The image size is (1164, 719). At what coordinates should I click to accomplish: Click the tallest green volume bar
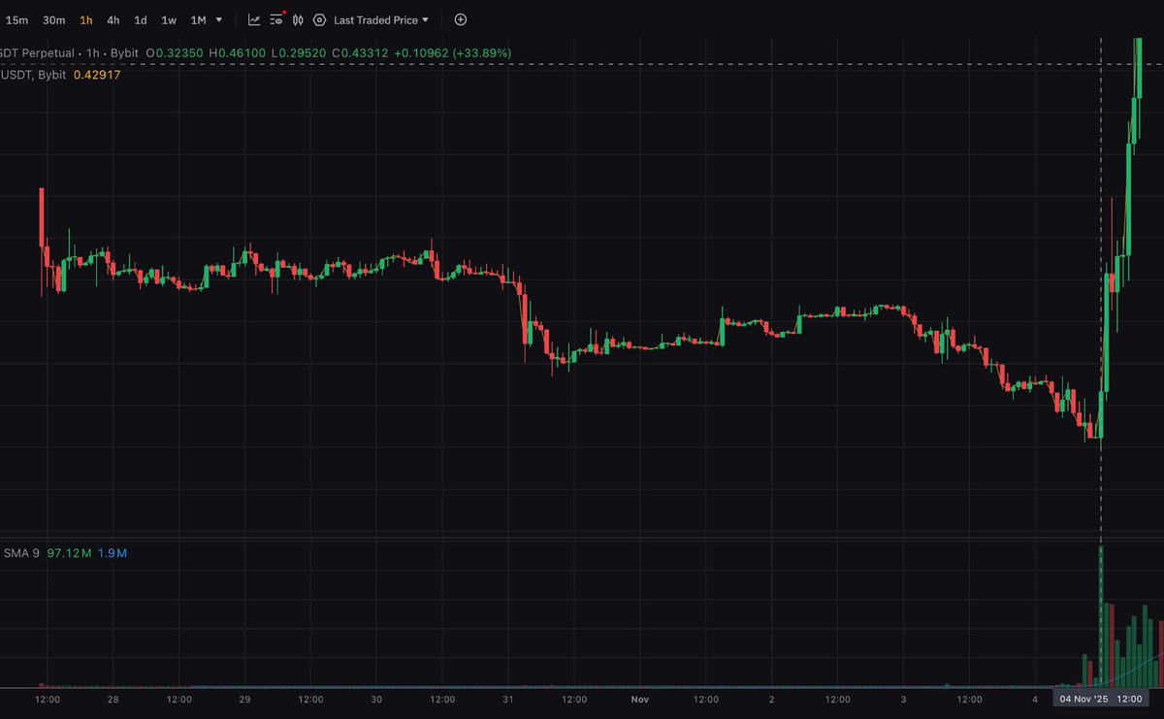1101,616
